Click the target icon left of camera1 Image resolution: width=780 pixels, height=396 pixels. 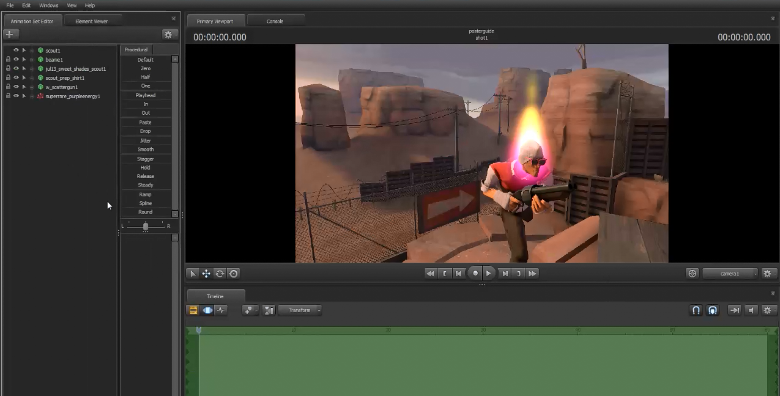[x=692, y=274]
